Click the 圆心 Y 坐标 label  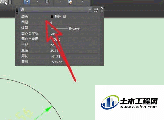pos(30,39)
